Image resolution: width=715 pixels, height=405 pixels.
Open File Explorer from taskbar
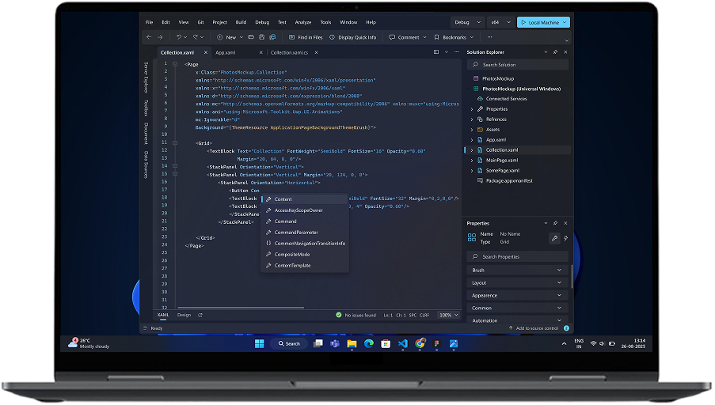pyautogui.click(x=352, y=344)
